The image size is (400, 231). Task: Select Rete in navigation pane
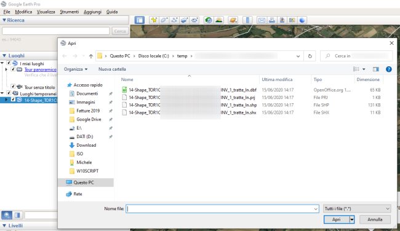(78, 194)
